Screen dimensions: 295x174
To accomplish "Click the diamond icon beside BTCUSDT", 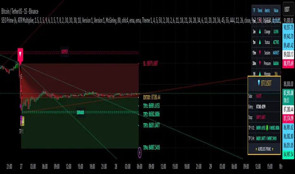I will pos(259,83).
